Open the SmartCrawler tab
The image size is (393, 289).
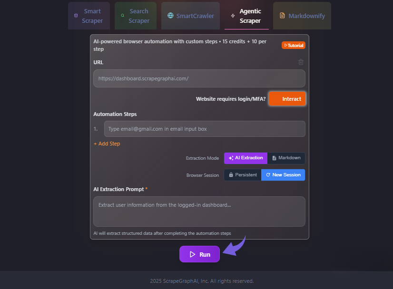pos(190,16)
